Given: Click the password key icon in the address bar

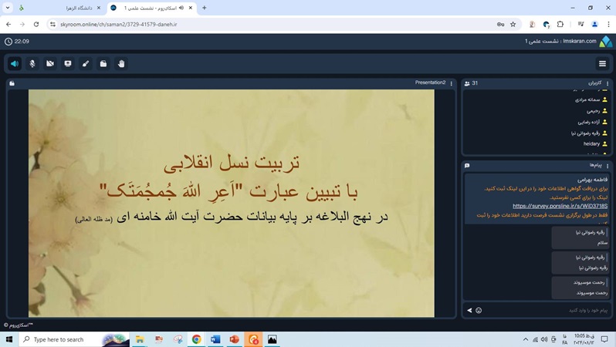Looking at the screenshot, I should [500, 25].
